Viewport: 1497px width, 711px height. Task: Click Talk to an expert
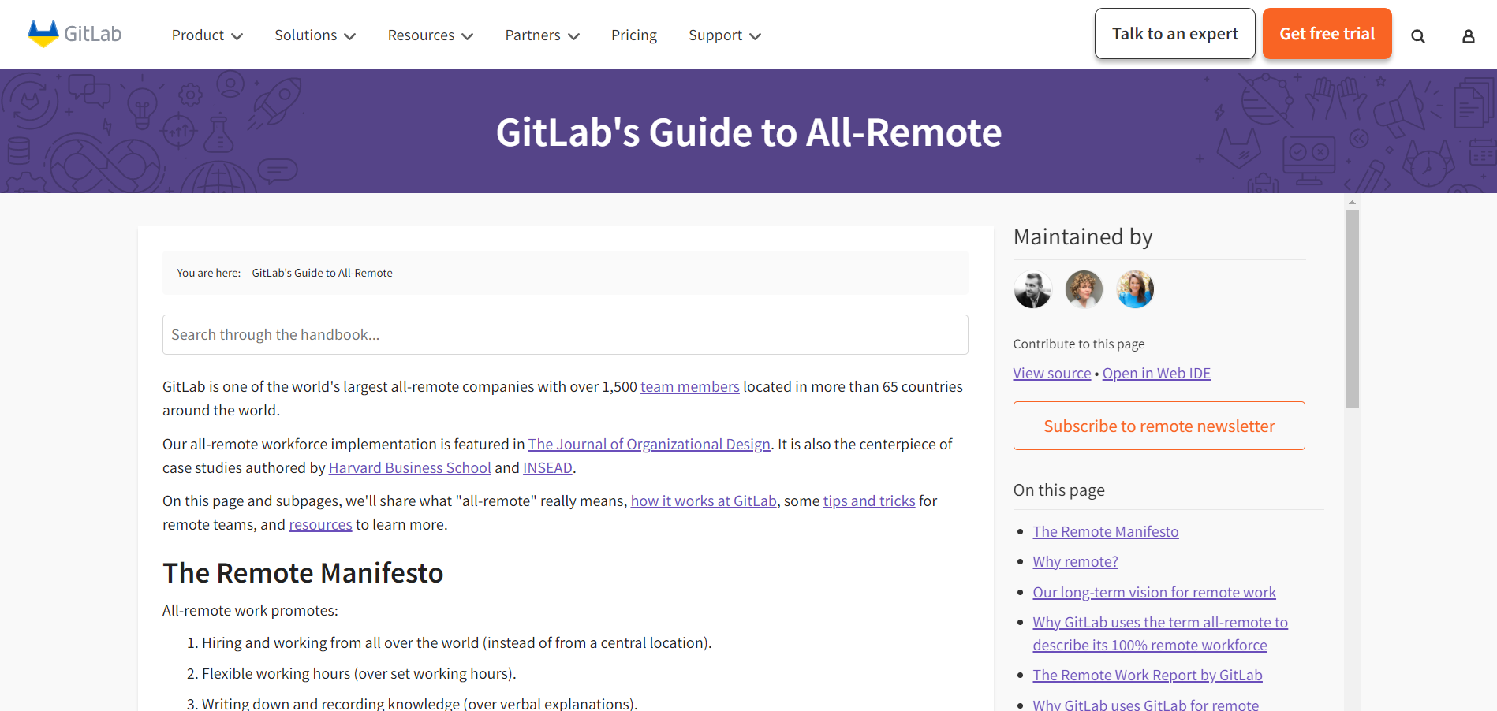(1174, 33)
